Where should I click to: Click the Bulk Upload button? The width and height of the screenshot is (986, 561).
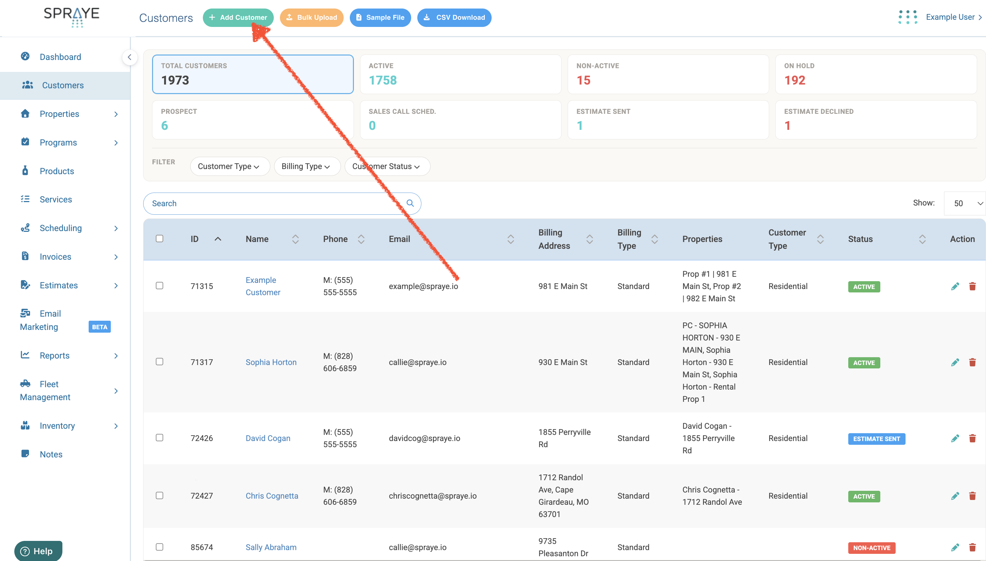311,17
